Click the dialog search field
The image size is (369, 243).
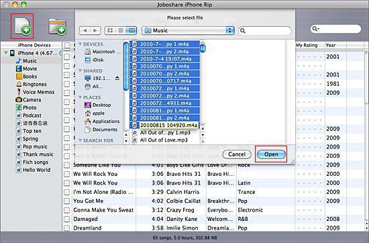265,31
